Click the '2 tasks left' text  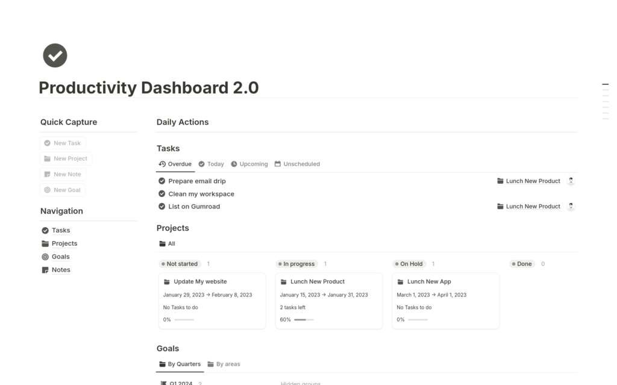[x=292, y=307]
